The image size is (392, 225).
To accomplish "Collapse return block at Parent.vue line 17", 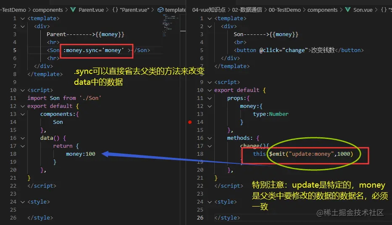I will point(23,146).
